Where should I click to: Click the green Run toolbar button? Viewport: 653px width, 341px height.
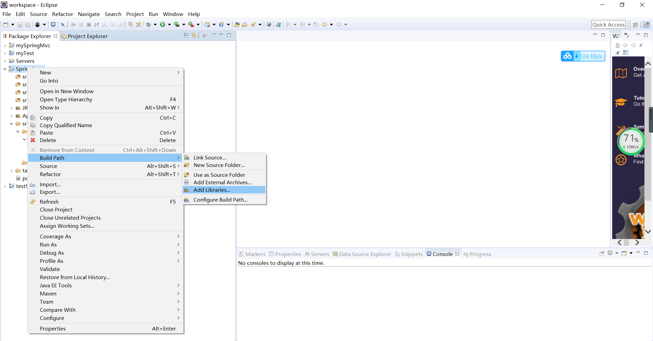click(x=163, y=24)
